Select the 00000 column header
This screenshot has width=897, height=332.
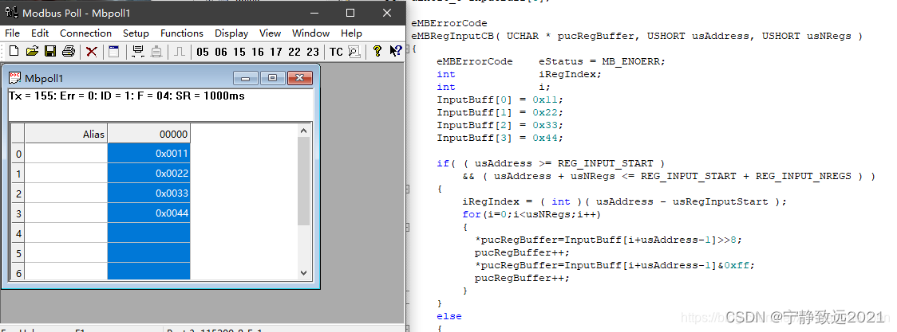point(148,134)
